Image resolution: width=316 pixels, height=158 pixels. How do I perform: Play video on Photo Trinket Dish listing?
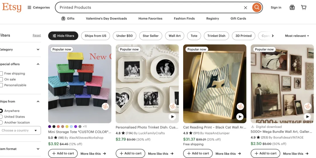[x=172, y=117]
